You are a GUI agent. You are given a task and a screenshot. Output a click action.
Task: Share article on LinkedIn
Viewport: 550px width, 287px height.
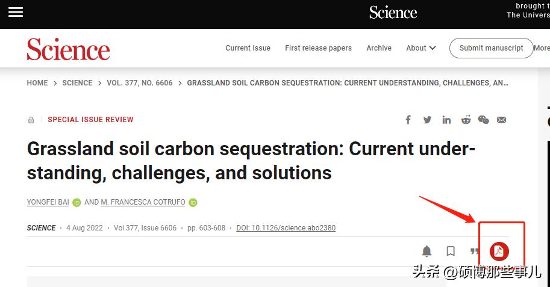point(446,120)
